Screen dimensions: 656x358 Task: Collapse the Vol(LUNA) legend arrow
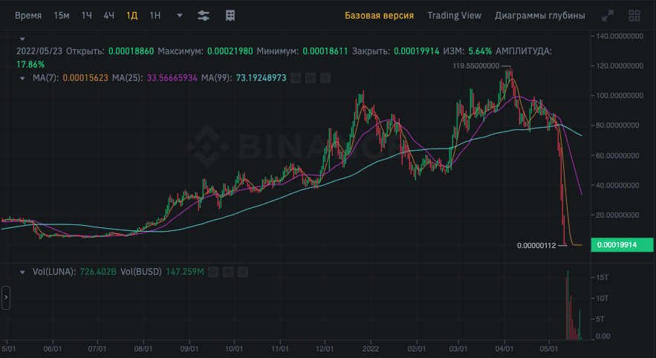click(x=22, y=273)
